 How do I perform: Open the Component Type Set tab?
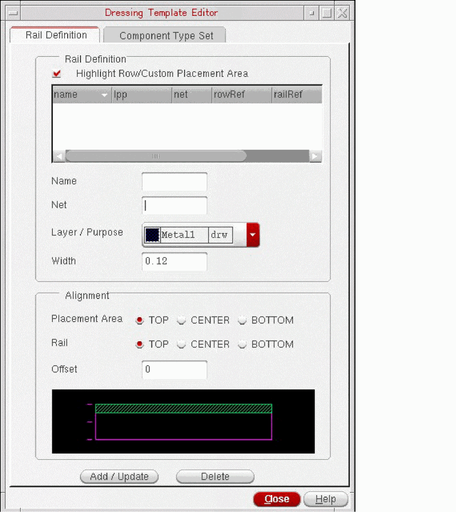pos(165,35)
